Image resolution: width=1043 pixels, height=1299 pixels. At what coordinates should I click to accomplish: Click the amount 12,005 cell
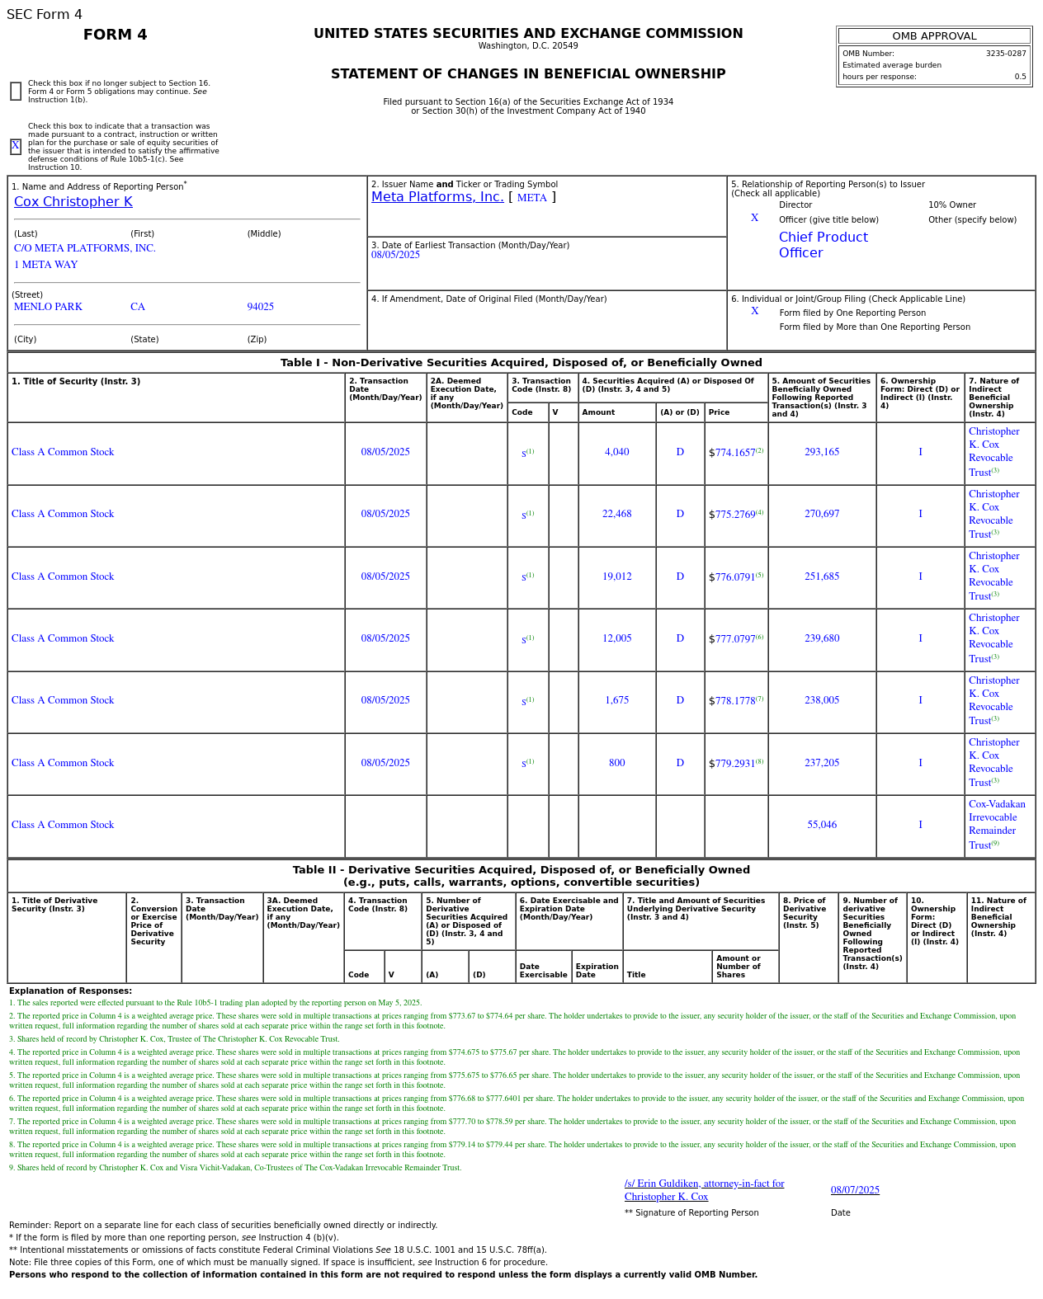[617, 638]
